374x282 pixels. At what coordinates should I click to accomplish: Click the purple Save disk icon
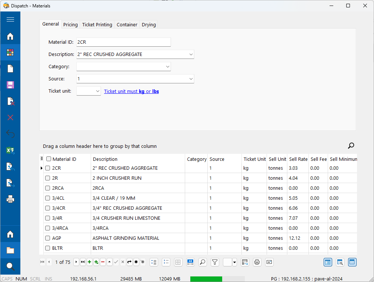[10, 85]
